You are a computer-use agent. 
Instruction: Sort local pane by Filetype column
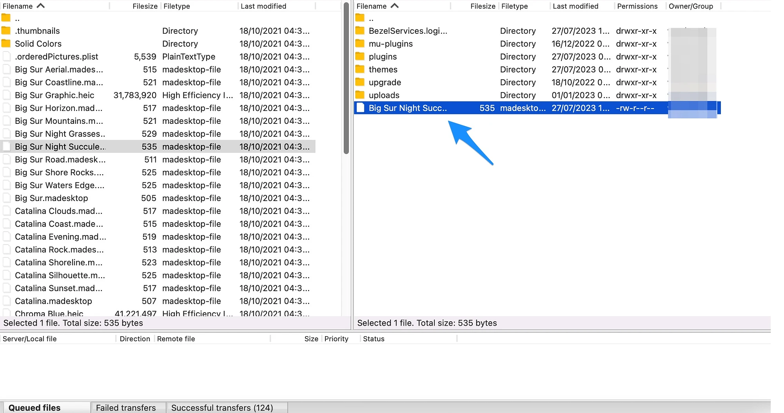click(199, 6)
